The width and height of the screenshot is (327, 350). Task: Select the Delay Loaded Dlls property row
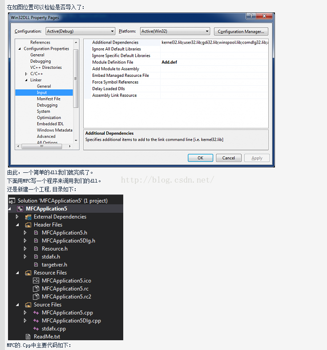coord(176,89)
